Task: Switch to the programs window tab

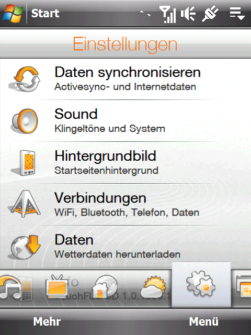Action: (244, 287)
